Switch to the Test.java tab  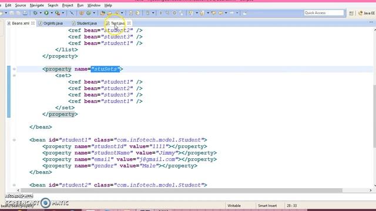click(117, 23)
